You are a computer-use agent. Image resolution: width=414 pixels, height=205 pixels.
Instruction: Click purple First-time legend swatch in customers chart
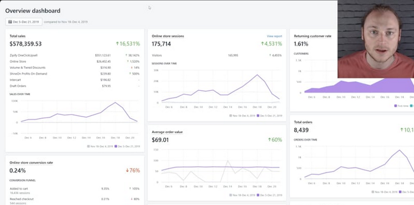pyautogui.click(x=396, y=106)
